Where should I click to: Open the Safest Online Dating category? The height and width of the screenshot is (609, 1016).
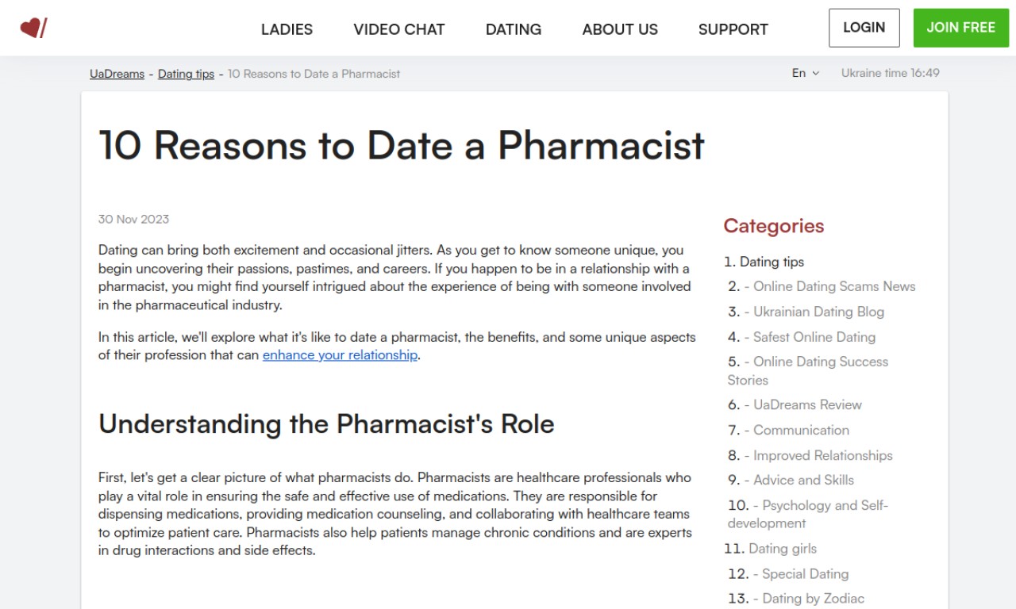point(814,337)
